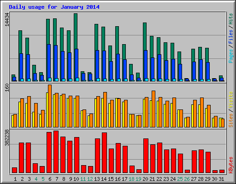The width and height of the screenshot is (236, 184).
Task: Click the red KBytes bar for day 14
Action: tap(104, 153)
